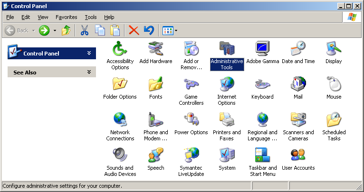Open Taskbar and Start Menu icon
364x192 pixels.
262,155
